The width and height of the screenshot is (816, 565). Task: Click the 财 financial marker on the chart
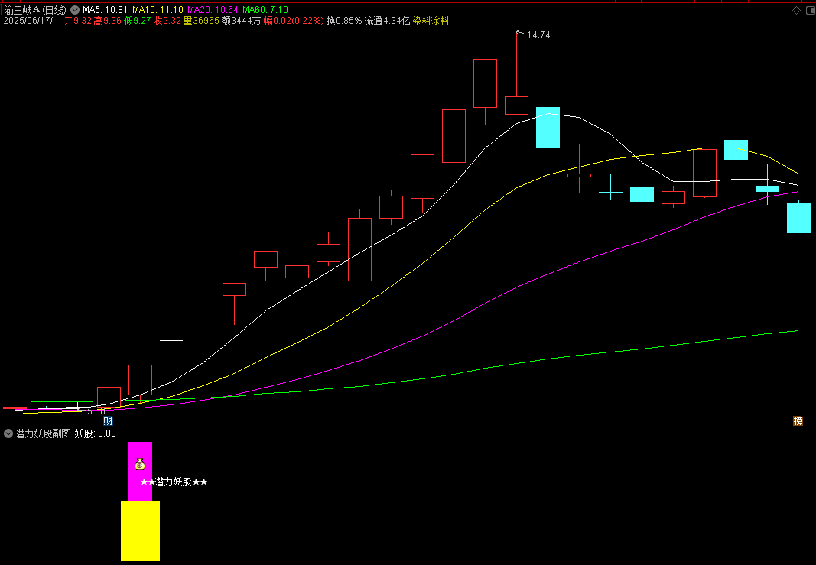point(108,421)
